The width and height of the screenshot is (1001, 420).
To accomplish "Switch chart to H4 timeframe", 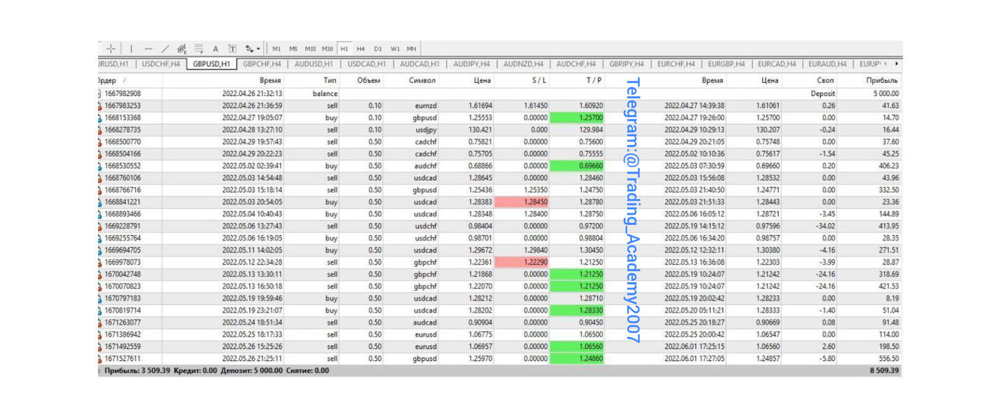I will (x=361, y=49).
